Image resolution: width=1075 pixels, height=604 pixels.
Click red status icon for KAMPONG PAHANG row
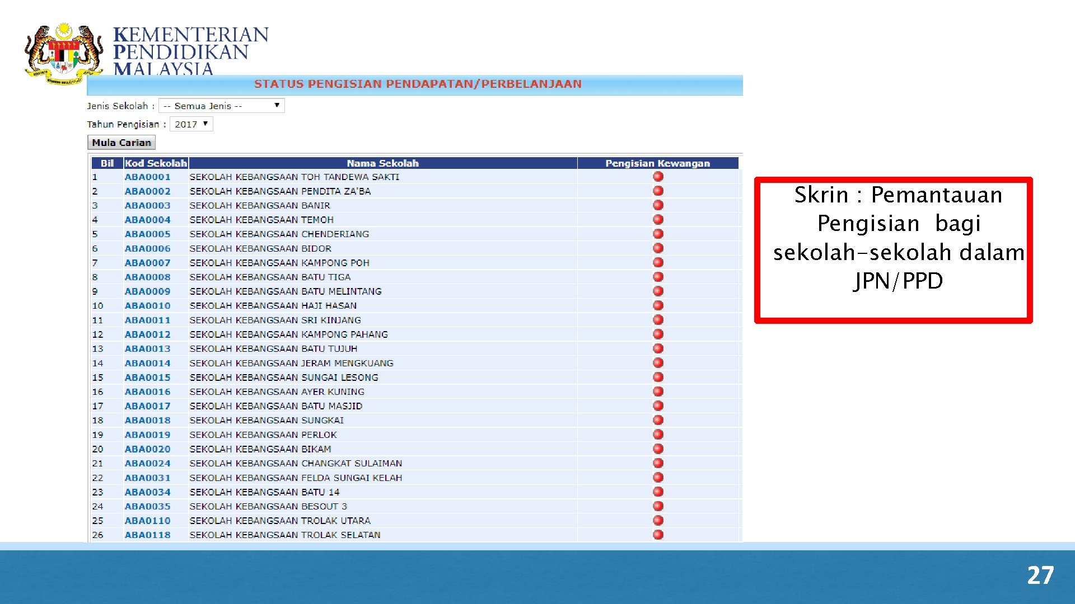coord(658,334)
